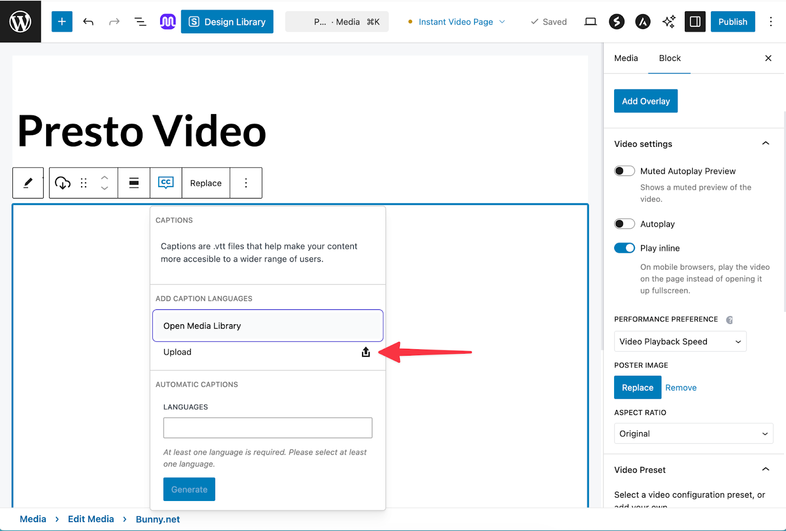Screen dimensions: 786x531
Task: Switch to the Media tab in sidebar
Action: (625, 58)
